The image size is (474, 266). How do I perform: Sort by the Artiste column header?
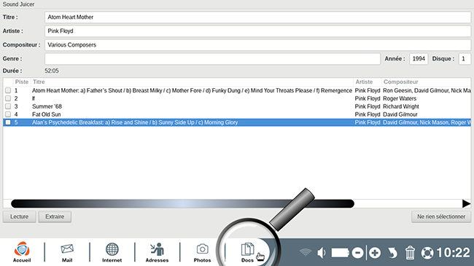coord(368,82)
